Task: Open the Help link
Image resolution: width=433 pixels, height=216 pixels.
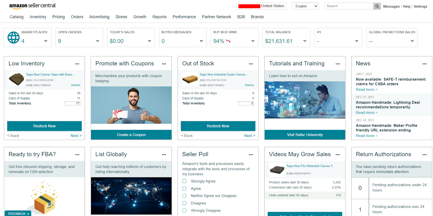Action: coord(406,6)
